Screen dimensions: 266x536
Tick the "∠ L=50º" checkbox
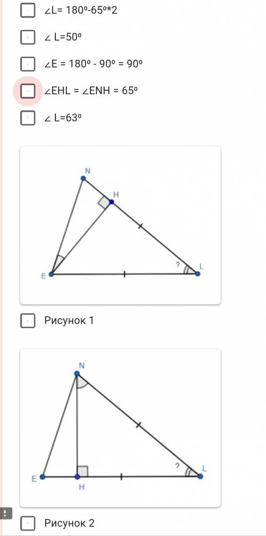click(x=28, y=37)
